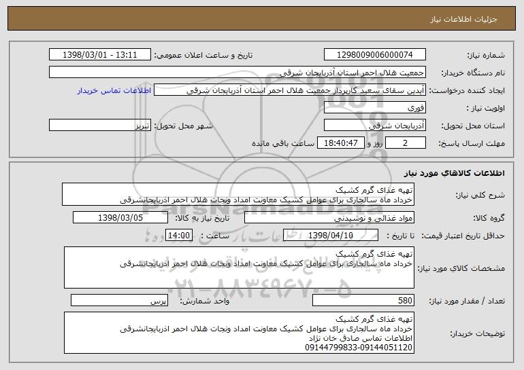Viewport: 524px width, 370px height.
Task: Select the time field 14:00
Action: click(179, 236)
